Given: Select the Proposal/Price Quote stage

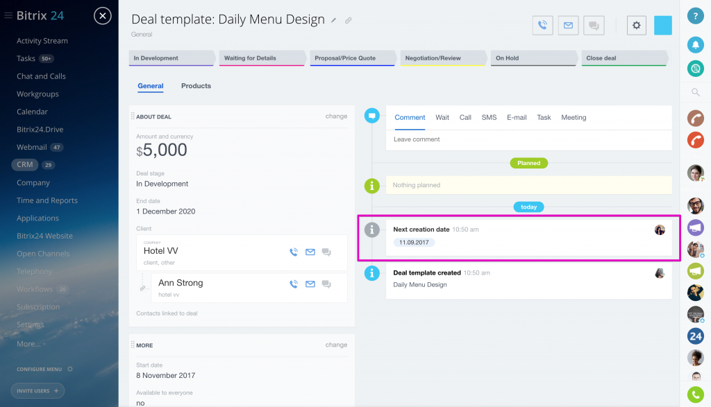Looking at the screenshot, I should pos(353,58).
